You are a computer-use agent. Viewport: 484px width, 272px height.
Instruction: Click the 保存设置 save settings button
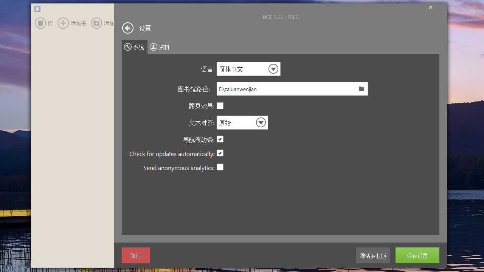(x=417, y=255)
